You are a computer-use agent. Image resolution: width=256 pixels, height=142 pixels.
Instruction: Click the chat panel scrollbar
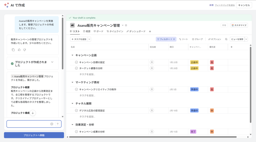coord(62,43)
